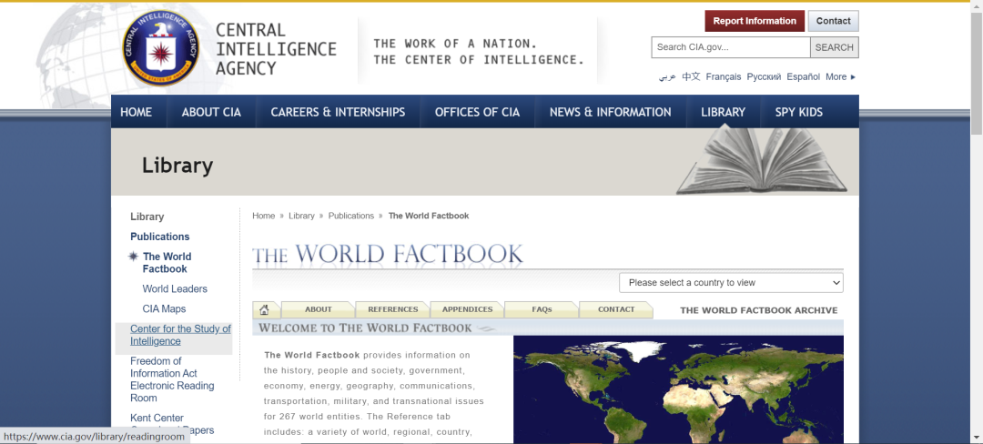Click the top Contact button
The image size is (983, 444).
tap(833, 21)
